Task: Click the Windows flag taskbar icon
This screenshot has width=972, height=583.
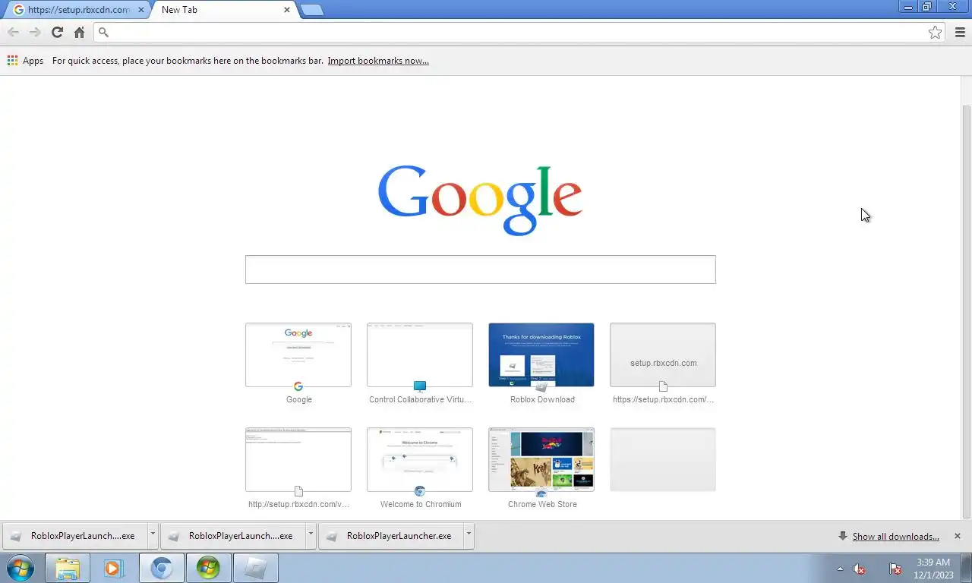Action: click(208, 568)
